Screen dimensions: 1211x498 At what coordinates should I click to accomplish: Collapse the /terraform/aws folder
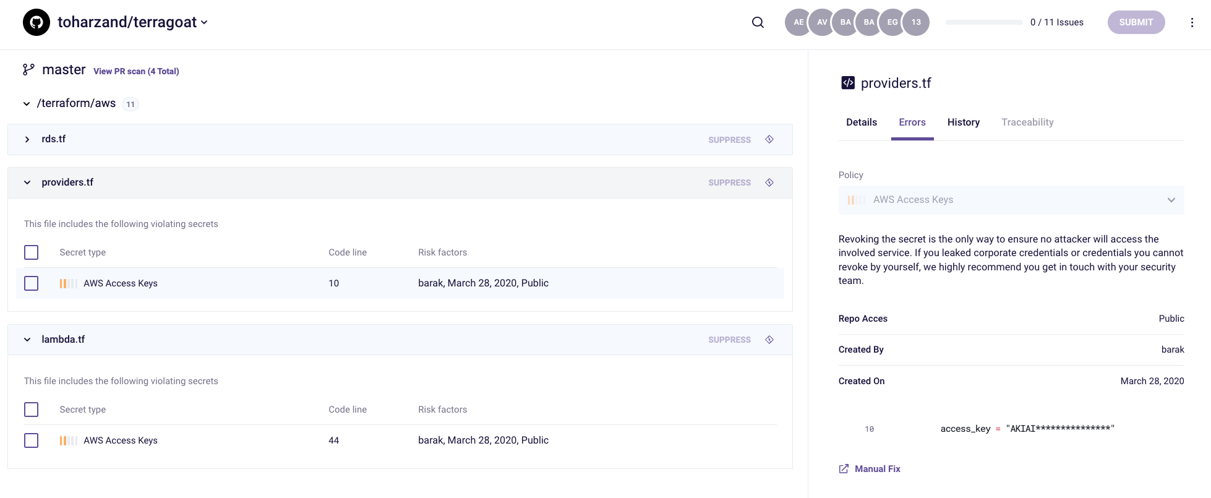coord(27,104)
